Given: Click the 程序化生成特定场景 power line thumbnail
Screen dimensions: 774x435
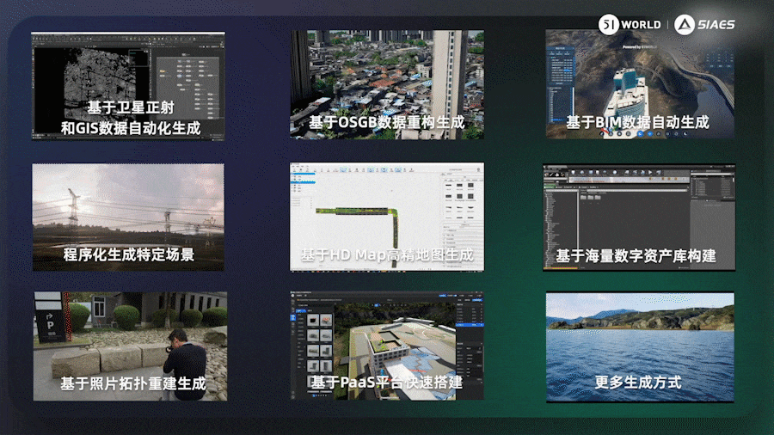Looking at the screenshot, I should coord(128,217).
